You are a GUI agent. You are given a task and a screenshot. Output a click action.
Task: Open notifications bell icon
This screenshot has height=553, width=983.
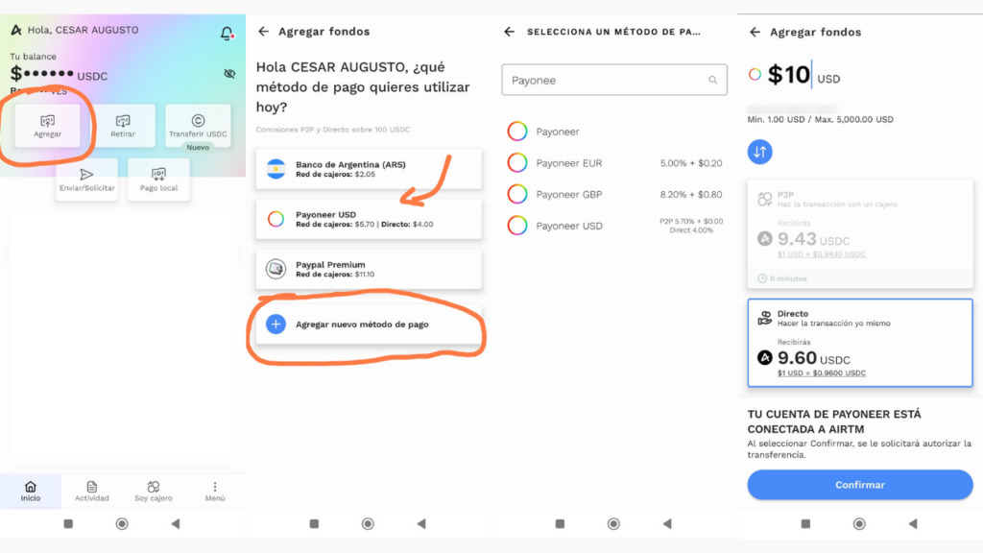227,34
